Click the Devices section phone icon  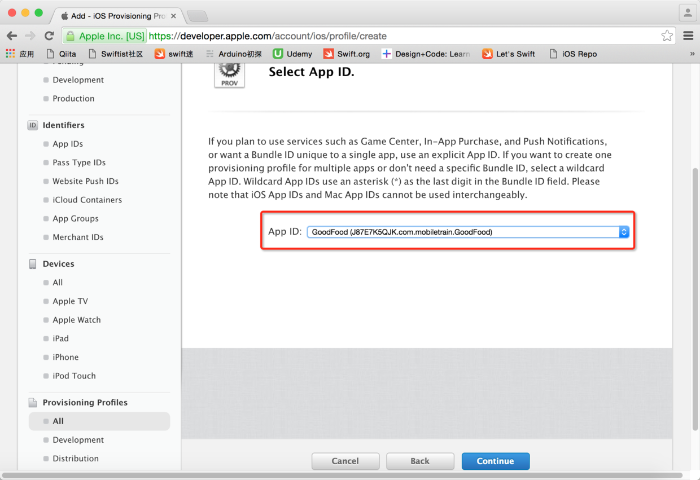(33, 264)
